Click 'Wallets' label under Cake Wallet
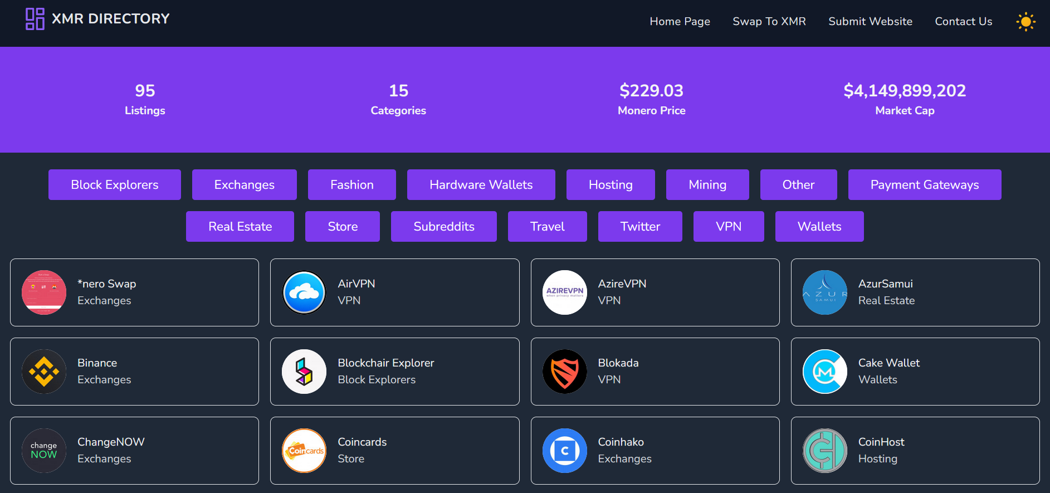The image size is (1050, 493). pos(878,379)
